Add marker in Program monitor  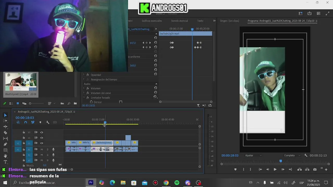click(235, 169)
